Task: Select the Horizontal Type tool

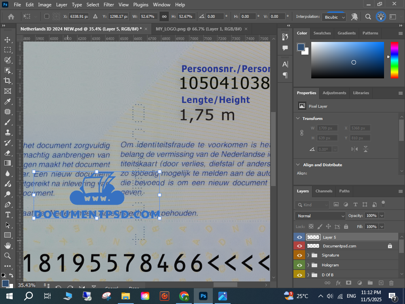Action: (x=8, y=215)
